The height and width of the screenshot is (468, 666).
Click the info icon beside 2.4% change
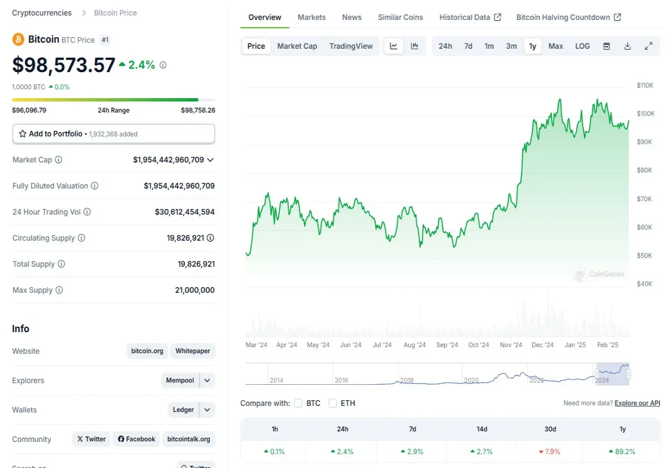tap(163, 65)
